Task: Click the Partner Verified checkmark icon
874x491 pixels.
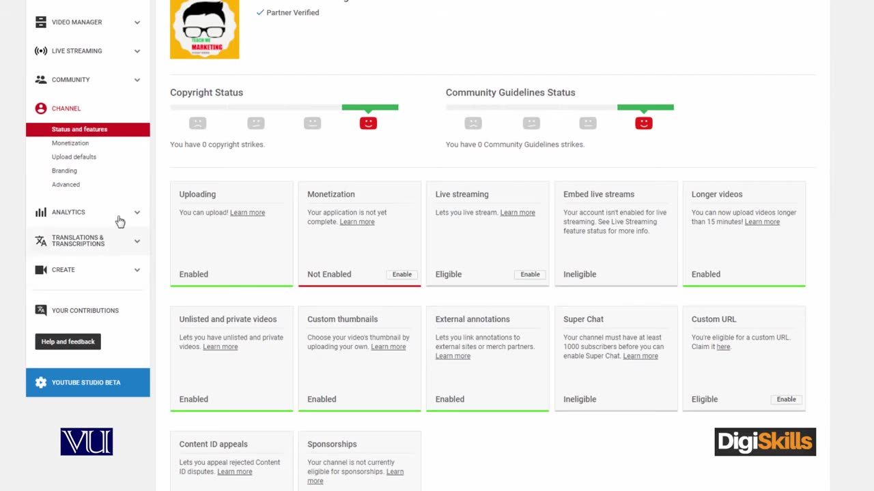Action: click(x=259, y=12)
